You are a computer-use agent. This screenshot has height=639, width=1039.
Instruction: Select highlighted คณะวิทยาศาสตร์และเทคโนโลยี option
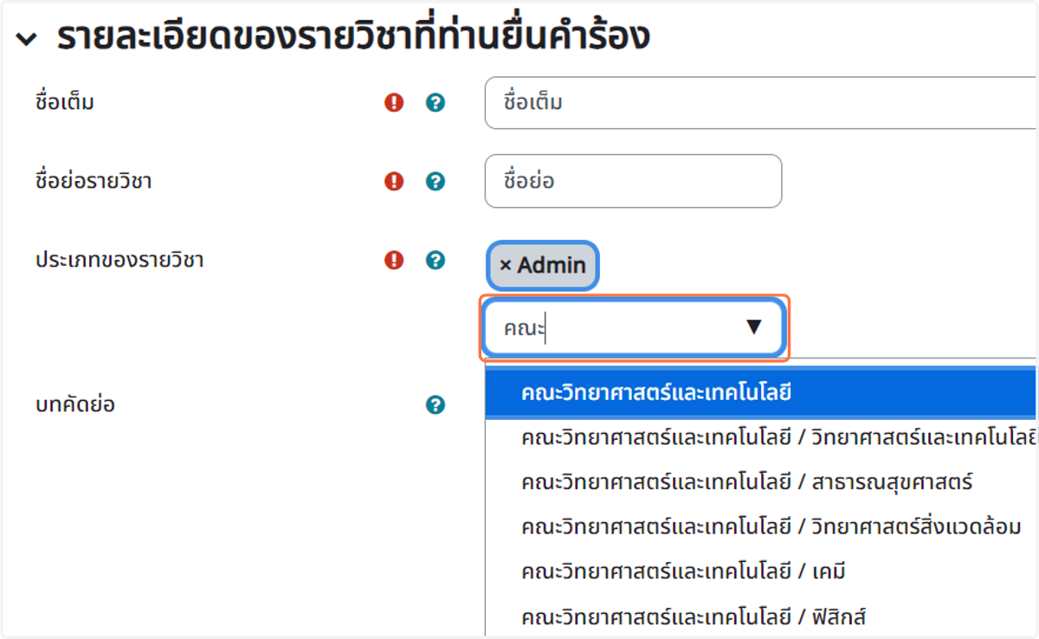point(760,393)
